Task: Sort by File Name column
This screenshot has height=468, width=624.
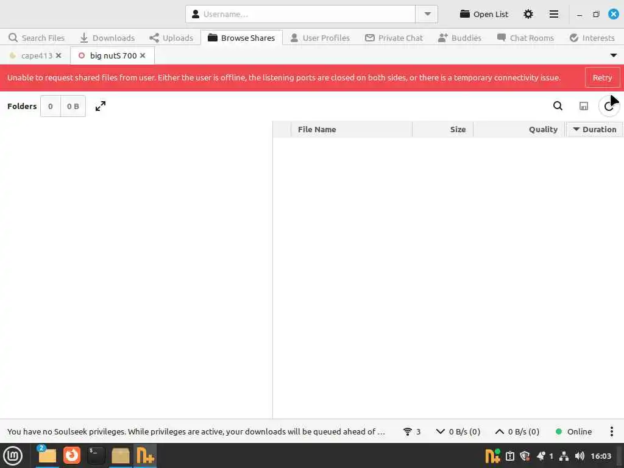Action: tap(352, 129)
